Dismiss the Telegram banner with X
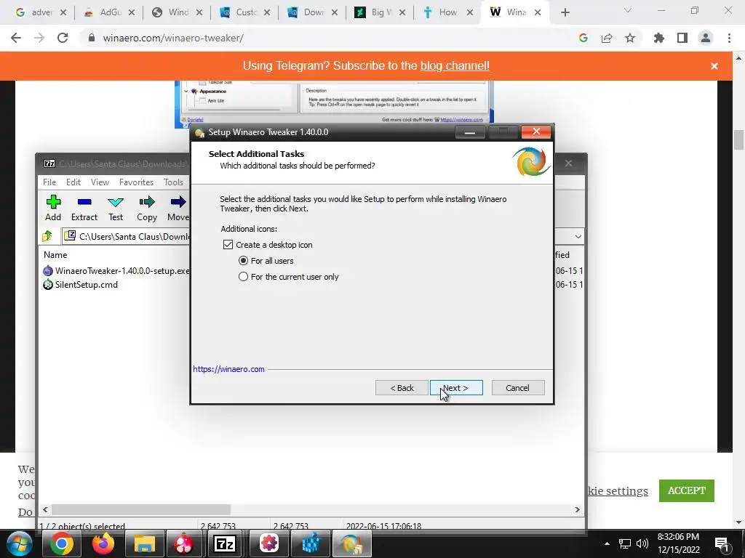 tap(714, 66)
